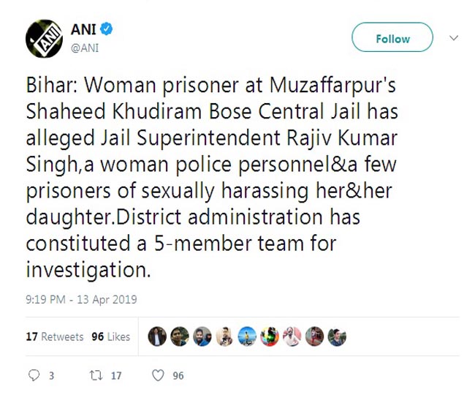Retweet using the retweet arrows icon
This screenshot has height=395, width=475.
point(93,375)
